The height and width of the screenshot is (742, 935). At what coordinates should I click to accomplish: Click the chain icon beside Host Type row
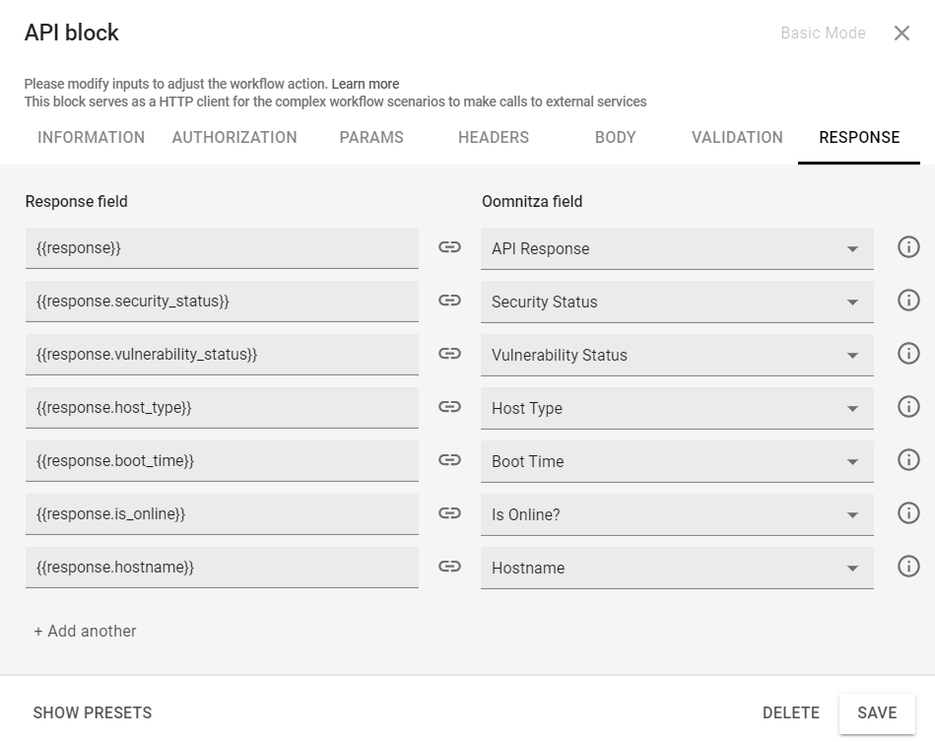[449, 407]
